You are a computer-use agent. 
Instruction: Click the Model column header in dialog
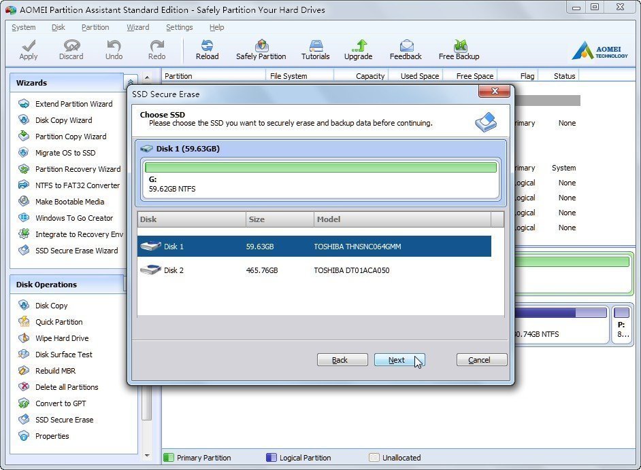402,219
